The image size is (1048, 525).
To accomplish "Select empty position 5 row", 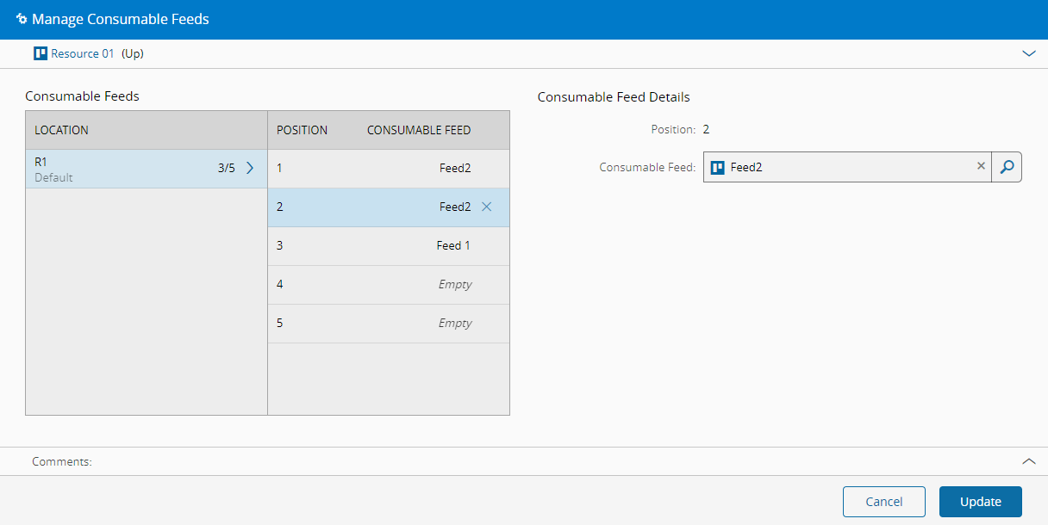I will (388, 324).
